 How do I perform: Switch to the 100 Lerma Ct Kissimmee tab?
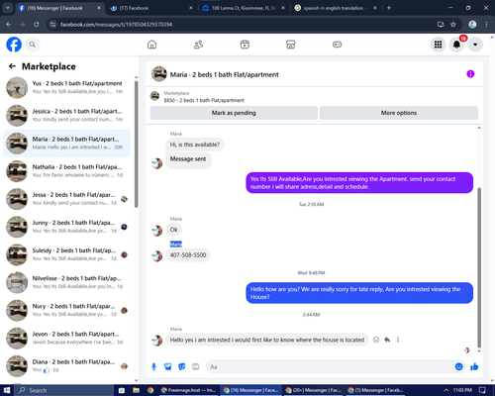click(x=245, y=8)
